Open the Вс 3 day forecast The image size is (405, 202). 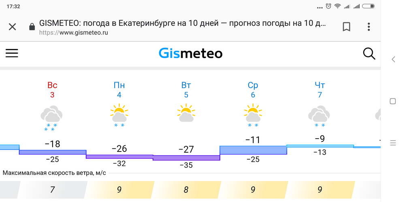click(x=52, y=90)
